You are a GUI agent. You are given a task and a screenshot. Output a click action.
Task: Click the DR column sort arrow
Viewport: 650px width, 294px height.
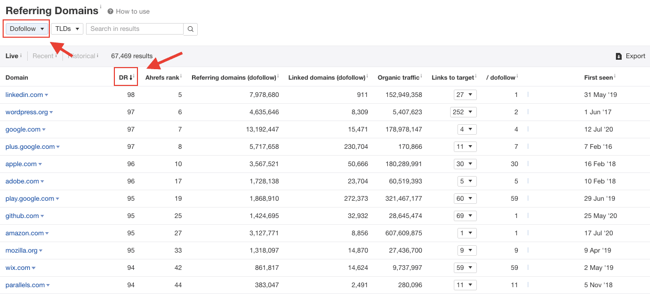pos(131,78)
